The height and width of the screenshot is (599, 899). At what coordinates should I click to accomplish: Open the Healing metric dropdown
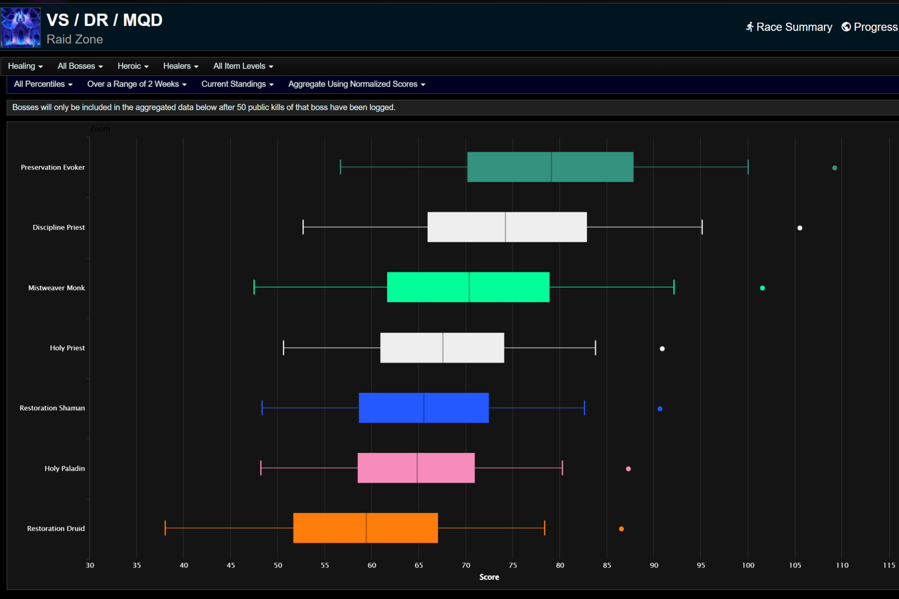click(25, 66)
